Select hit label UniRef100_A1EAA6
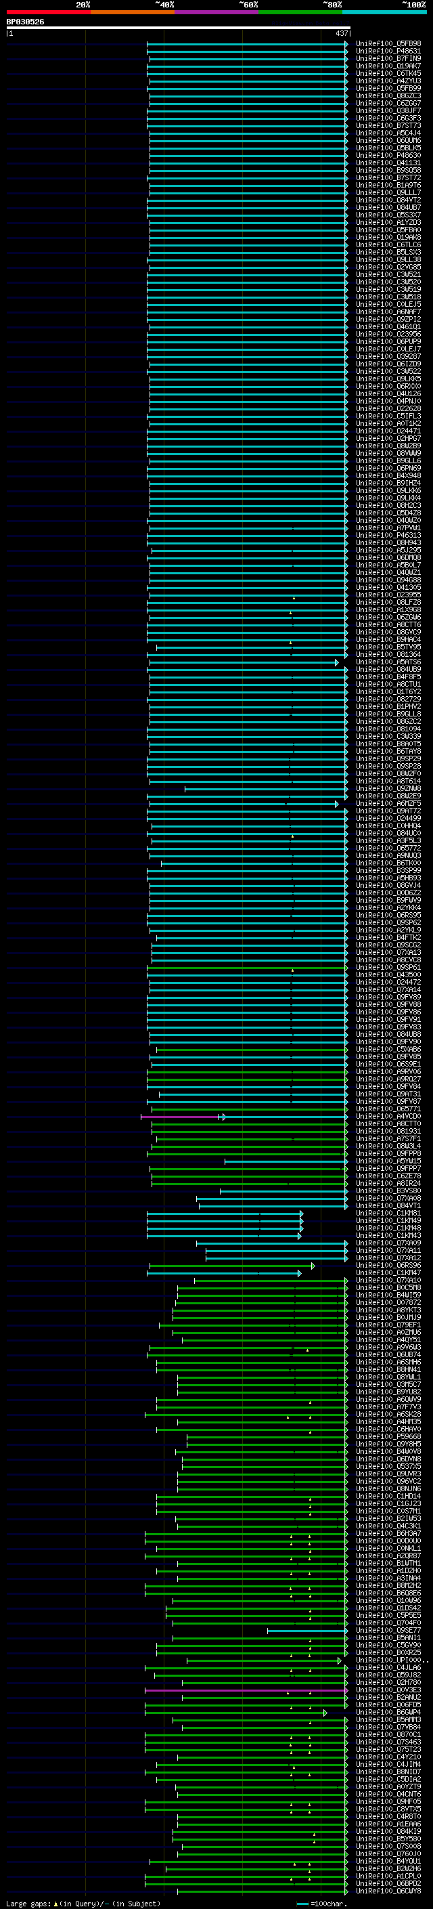433x1909 pixels. (x=388, y=1824)
